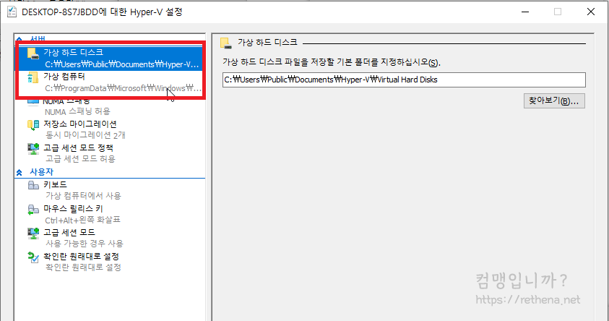Click 동시 마이그레이션 2개 subtext
This screenshot has height=321, width=609.
click(85, 135)
